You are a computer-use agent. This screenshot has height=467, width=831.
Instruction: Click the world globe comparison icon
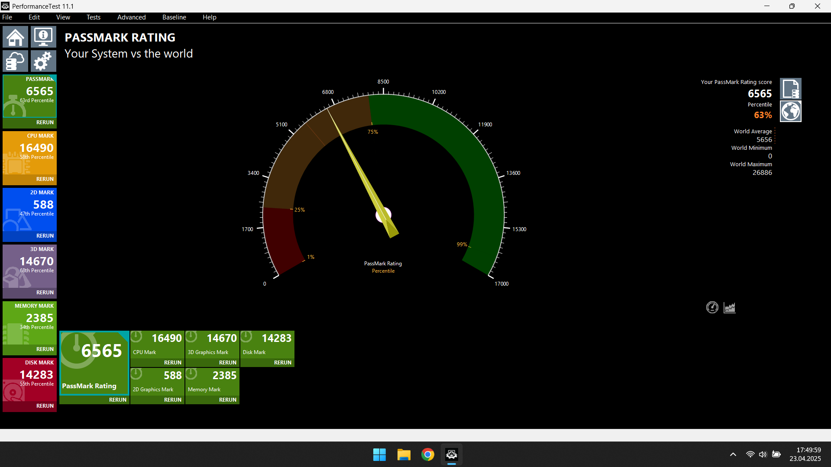tap(791, 111)
